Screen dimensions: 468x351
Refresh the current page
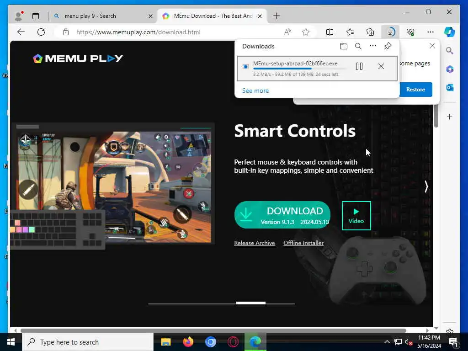point(41,32)
